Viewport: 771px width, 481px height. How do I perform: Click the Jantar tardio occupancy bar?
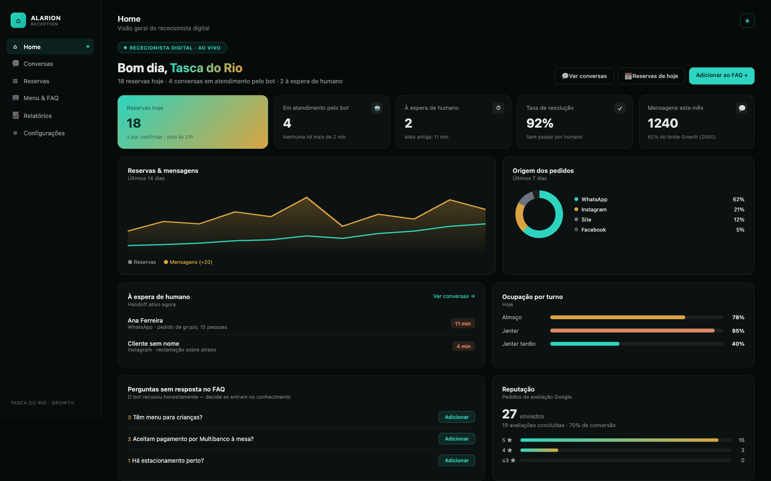click(x=637, y=344)
